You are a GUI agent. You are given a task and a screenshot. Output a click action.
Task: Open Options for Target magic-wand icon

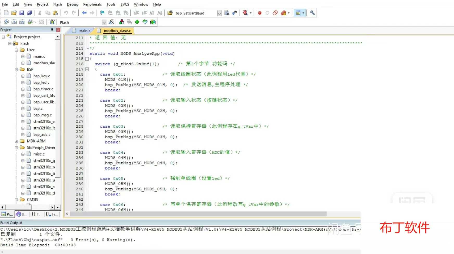(x=111, y=22)
